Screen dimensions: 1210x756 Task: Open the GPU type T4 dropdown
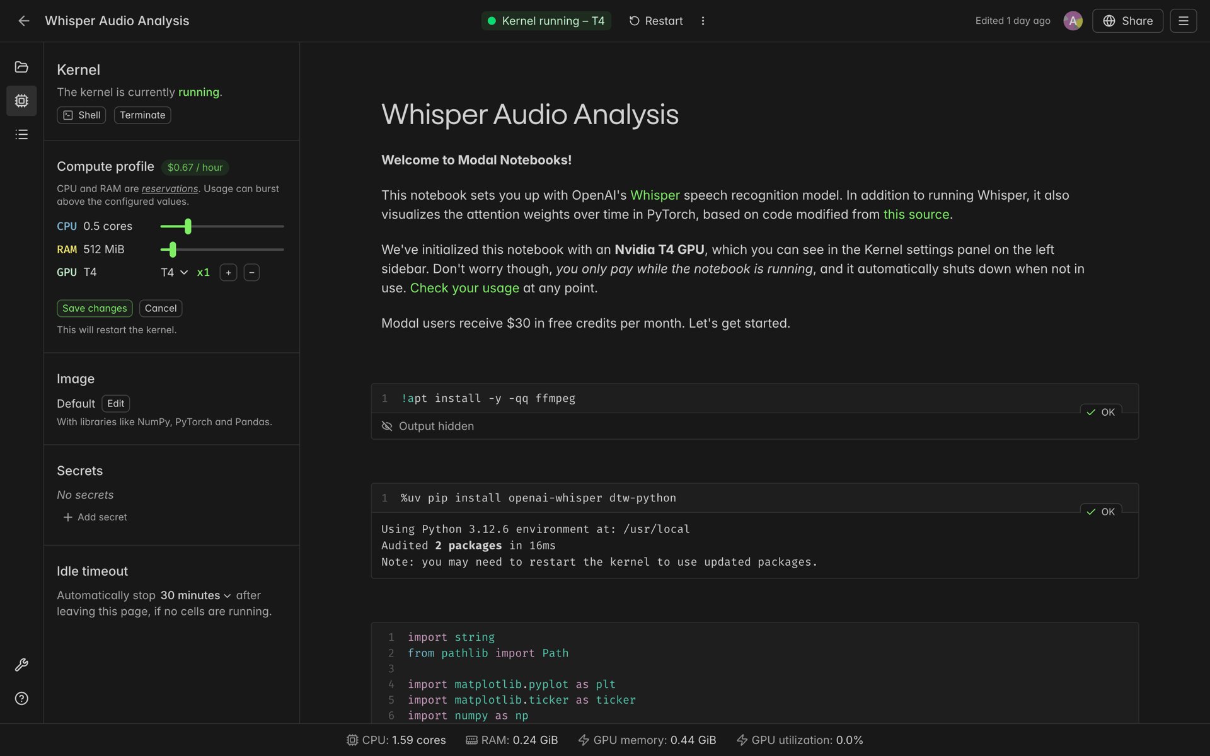click(174, 272)
